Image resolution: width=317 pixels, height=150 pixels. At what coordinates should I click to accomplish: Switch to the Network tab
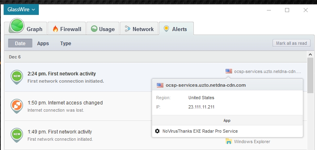pos(139,28)
